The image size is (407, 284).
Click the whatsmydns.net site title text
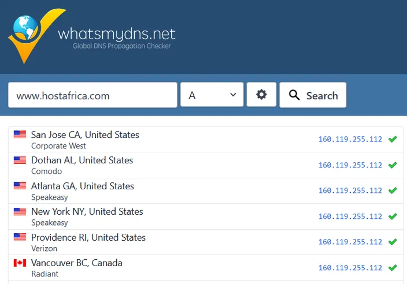coord(117,34)
